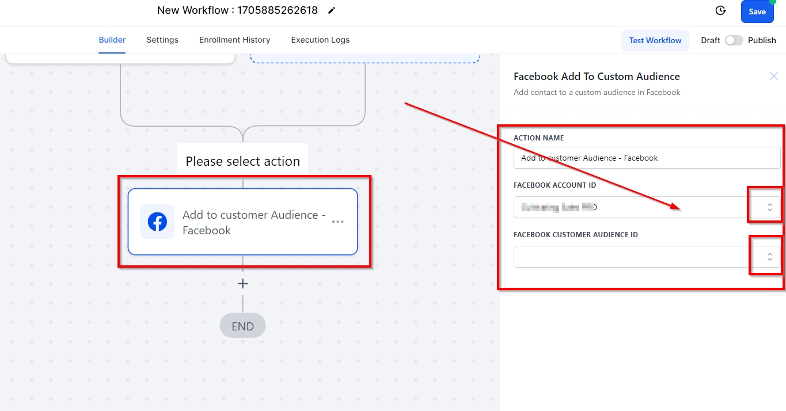Select the END node
The height and width of the screenshot is (411, 786).
coord(242,326)
